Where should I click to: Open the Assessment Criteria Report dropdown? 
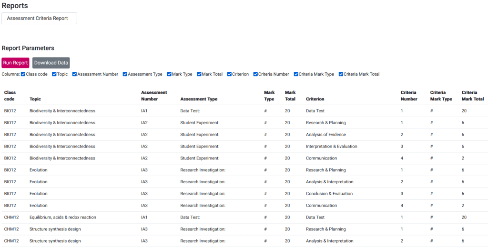click(39, 19)
